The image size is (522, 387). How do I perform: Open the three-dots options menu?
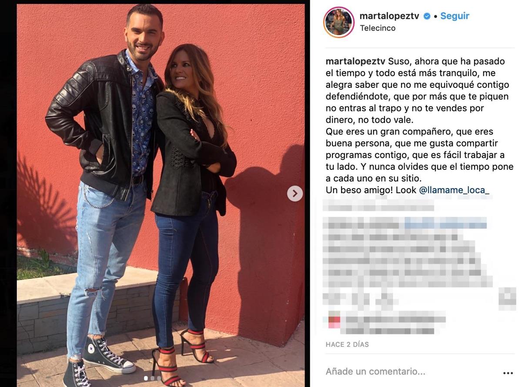coord(508,373)
